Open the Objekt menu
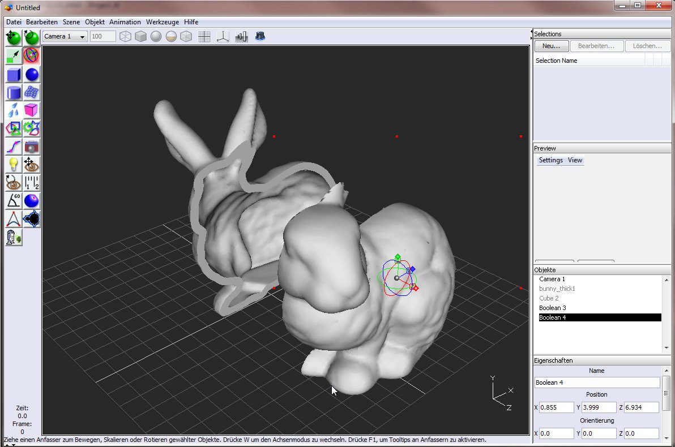This screenshot has width=675, height=447. coord(95,22)
